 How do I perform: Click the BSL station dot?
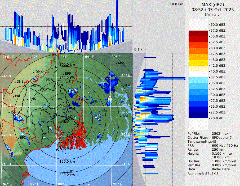click(x=121, y=116)
